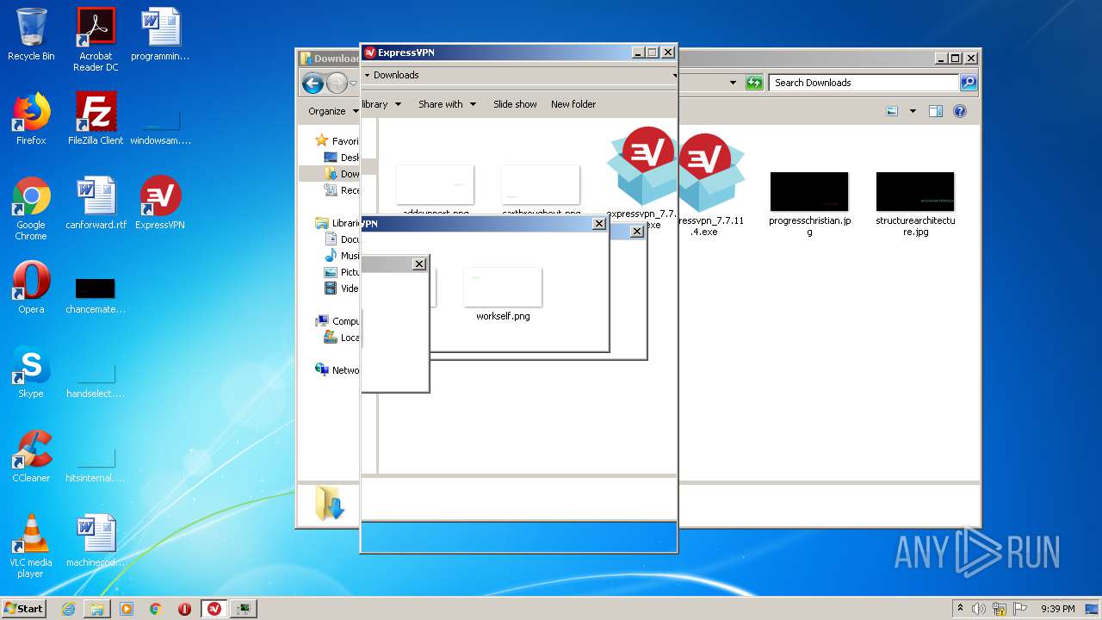This screenshot has width=1102, height=620.
Task: Open Explorer help question mark icon
Action: pos(960,111)
